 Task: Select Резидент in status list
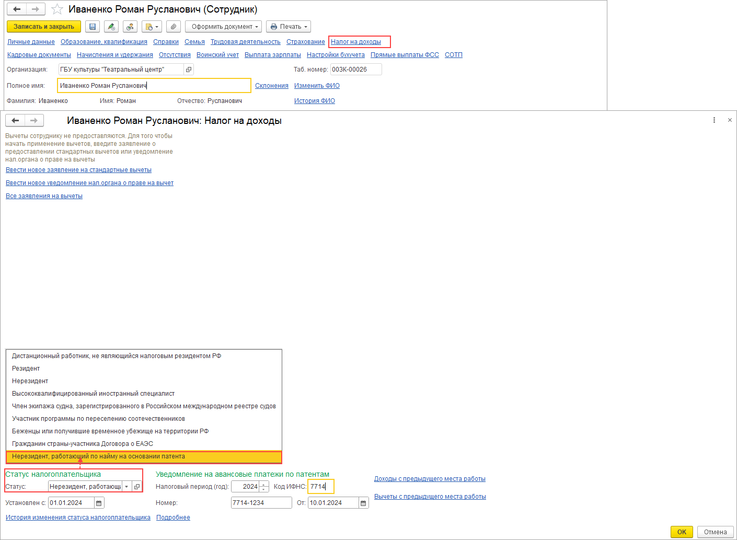(x=144, y=369)
